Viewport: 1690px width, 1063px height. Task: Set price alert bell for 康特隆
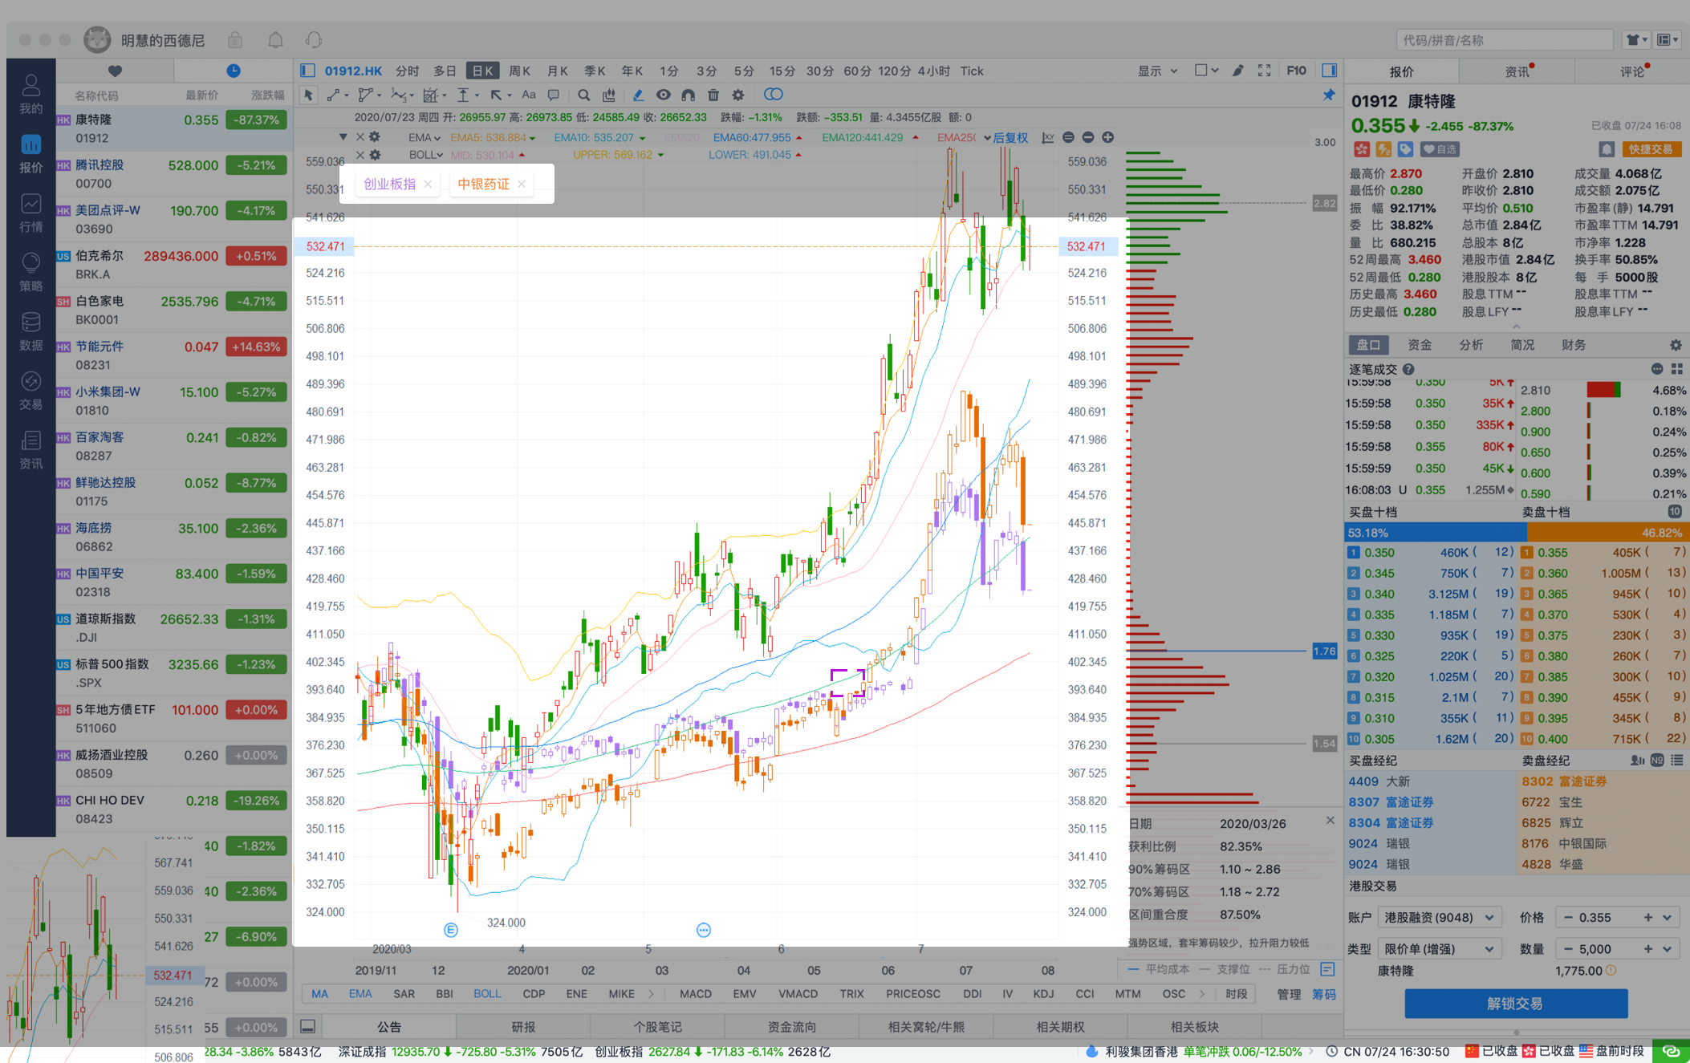point(1606,149)
